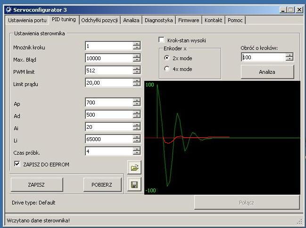The height and width of the screenshot is (228, 306).
Task: Decrease Czas próbk. with down arrow
Action: click(137, 153)
